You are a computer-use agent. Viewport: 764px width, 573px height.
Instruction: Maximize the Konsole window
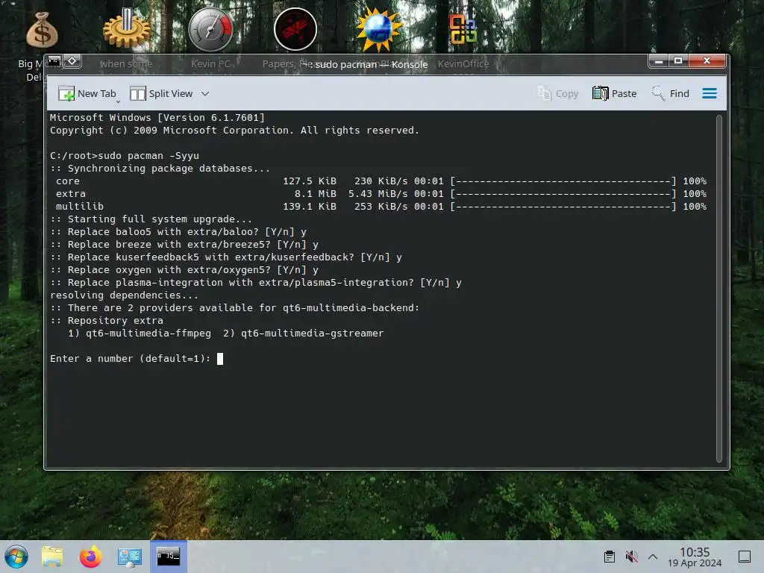pyautogui.click(x=677, y=61)
